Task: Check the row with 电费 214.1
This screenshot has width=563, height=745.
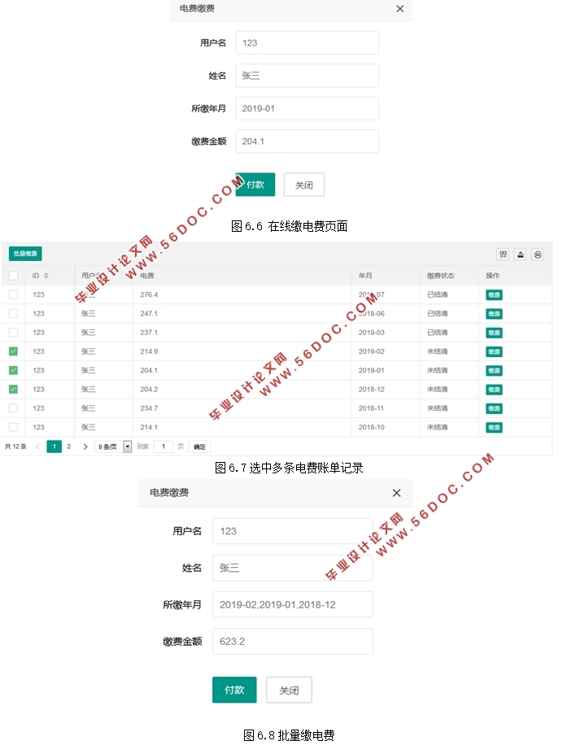Action: pos(13,427)
